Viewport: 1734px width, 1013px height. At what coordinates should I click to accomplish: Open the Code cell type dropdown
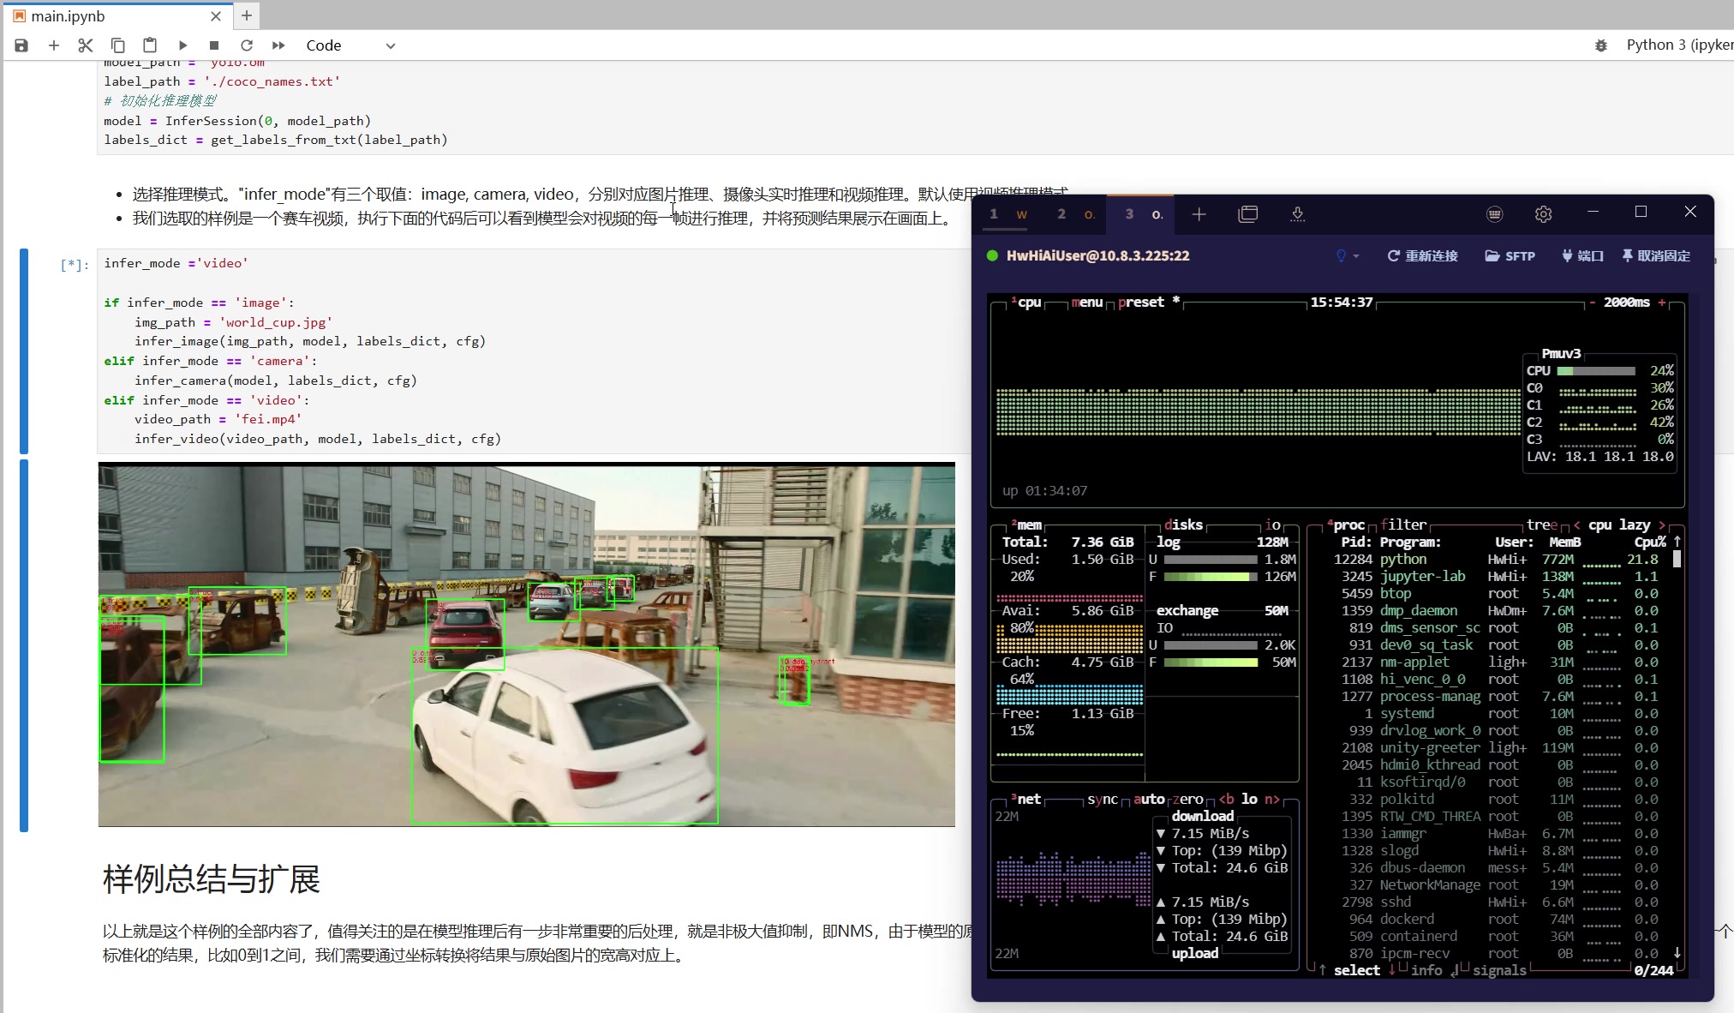(x=351, y=45)
